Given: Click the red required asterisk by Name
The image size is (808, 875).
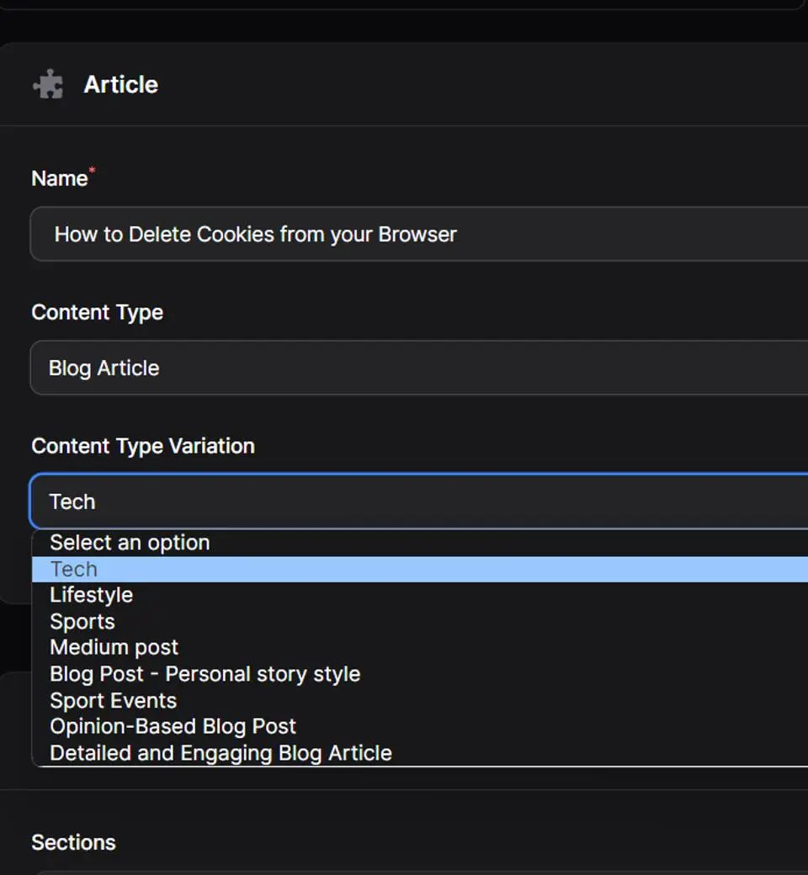Looking at the screenshot, I should (93, 172).
